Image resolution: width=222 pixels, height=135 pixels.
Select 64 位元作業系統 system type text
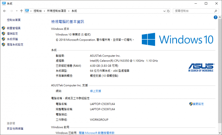100,71
